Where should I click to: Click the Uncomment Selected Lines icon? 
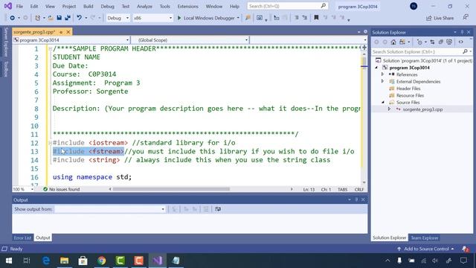coord(305,18)
